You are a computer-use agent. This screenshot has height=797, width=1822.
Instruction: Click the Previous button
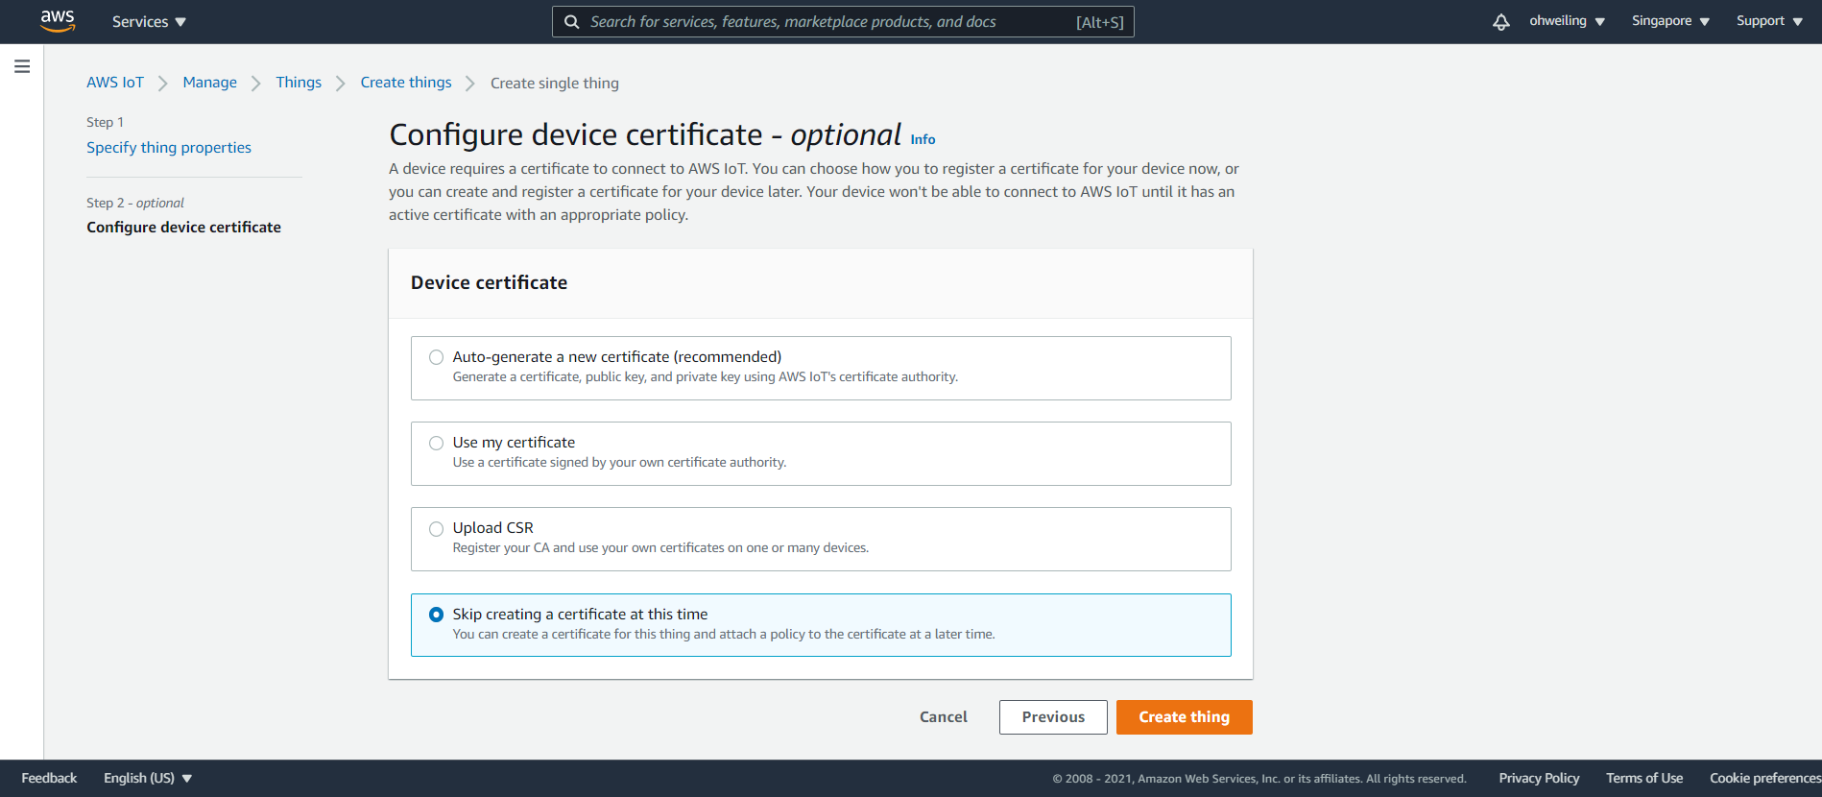tap(1053, 717)
